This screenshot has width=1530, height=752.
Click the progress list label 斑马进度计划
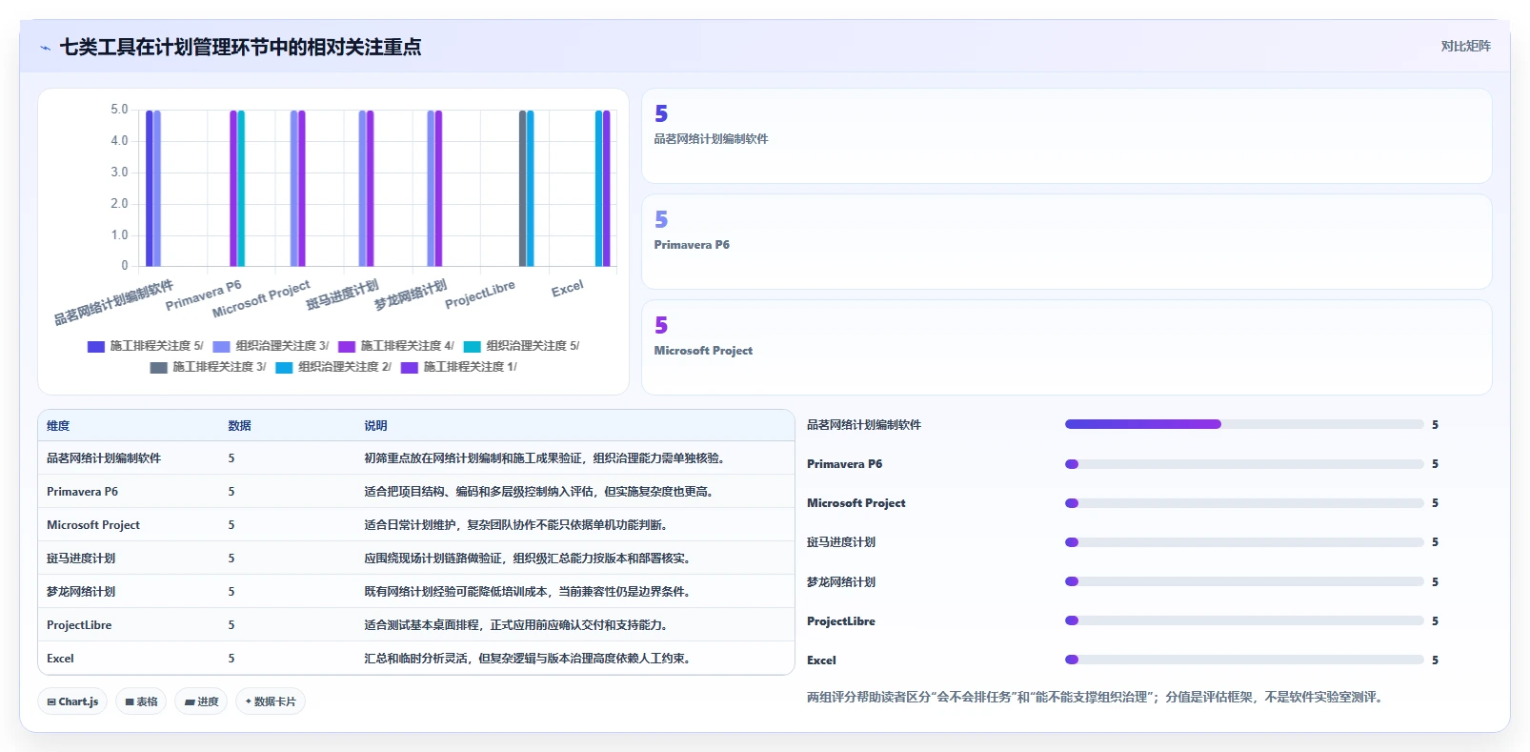[841, 542]
